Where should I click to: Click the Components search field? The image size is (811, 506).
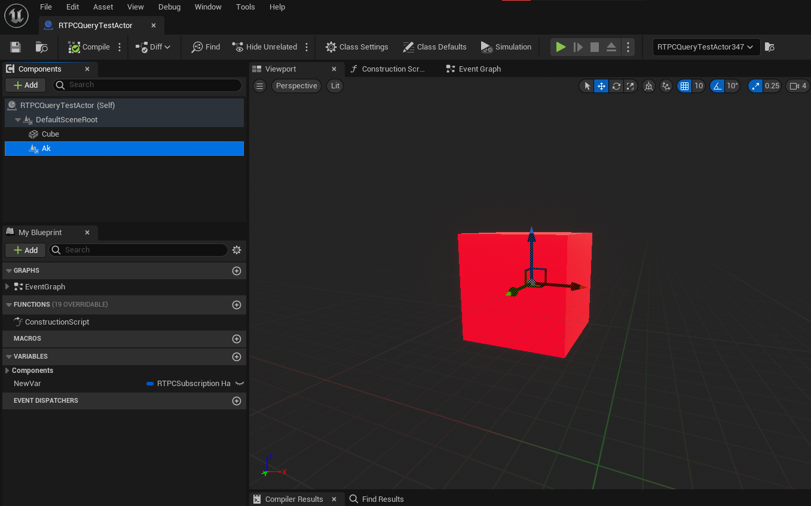[147, 85]
